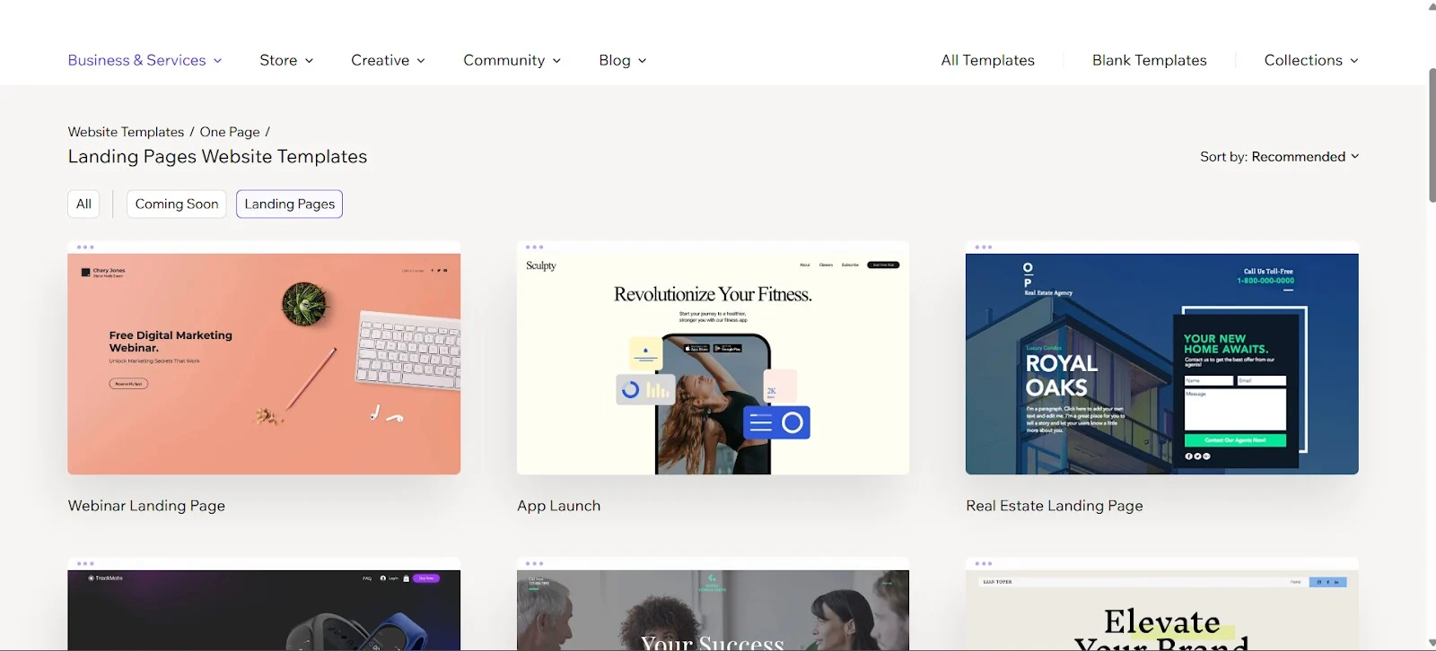Screen dimensions: 1436x651
Task: Open Sort by Recommended dropdown
Action: tap(1279, 156)
